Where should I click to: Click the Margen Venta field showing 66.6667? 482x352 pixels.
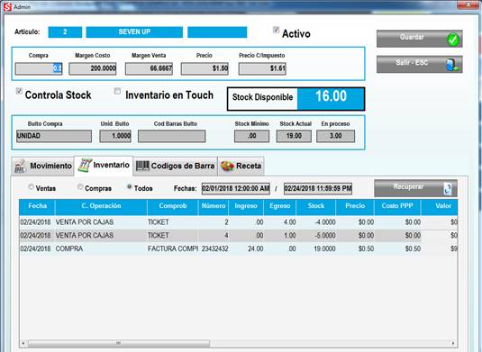[149, 68]
